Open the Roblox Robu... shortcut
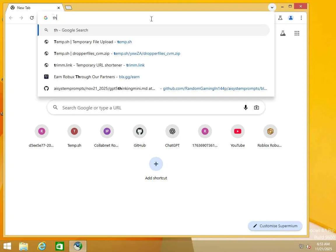Screen dimensions: 336x252 (270, 136)
